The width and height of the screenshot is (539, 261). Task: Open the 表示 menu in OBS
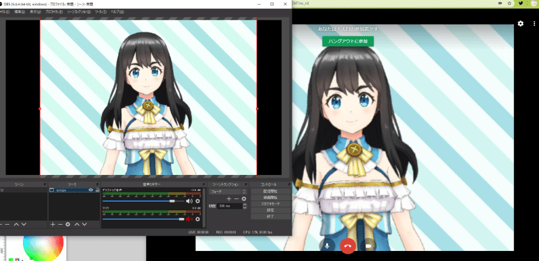(35, 11)
